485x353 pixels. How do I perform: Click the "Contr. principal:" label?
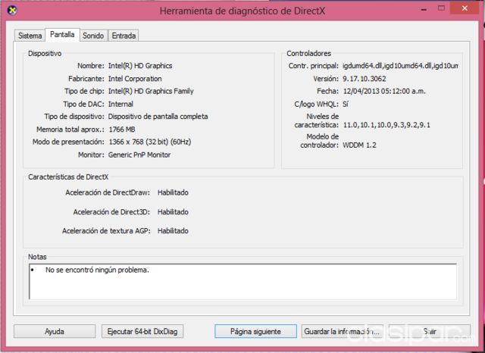[x=314, y=66]
